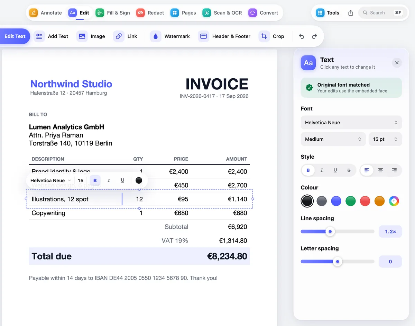
Task: Open the Tools grid menu
Action: tap(328, 13)
